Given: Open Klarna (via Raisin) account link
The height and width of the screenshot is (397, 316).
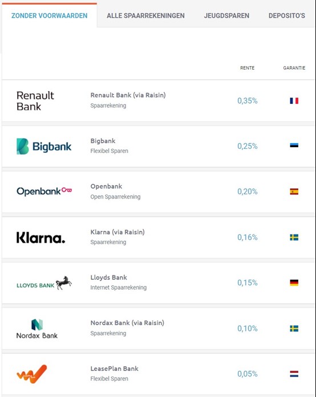Looking at the screenshot, I should click(x=118, y=232).
